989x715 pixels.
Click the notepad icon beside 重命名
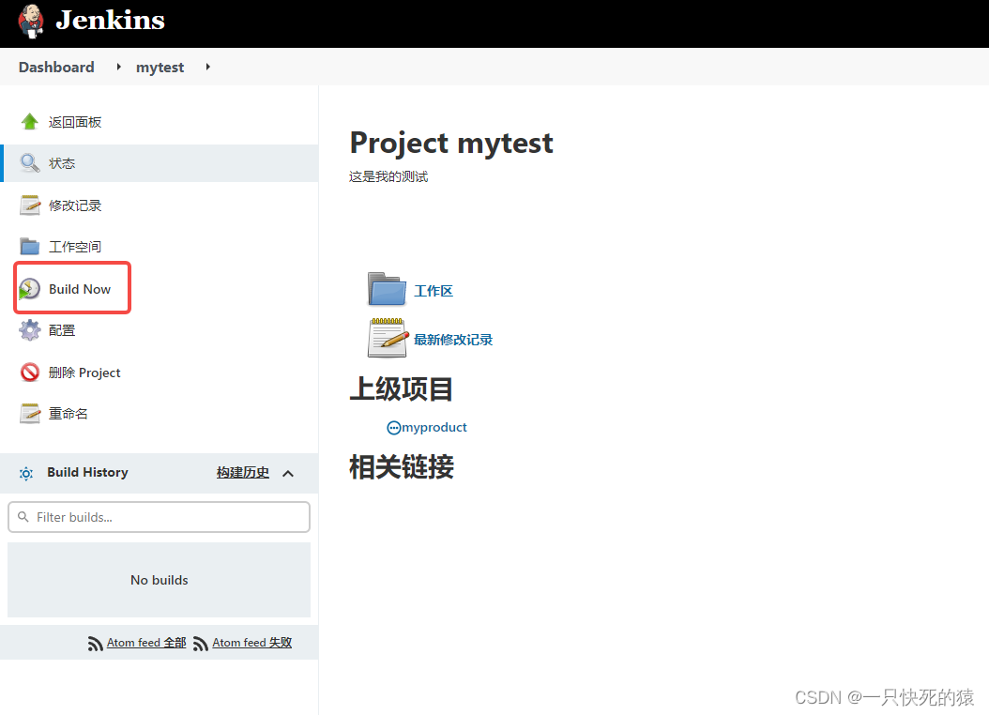click(x=30, y=414)
